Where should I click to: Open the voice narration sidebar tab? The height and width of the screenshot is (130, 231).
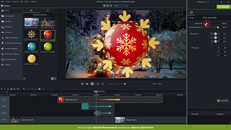click(x=11, y=43)
